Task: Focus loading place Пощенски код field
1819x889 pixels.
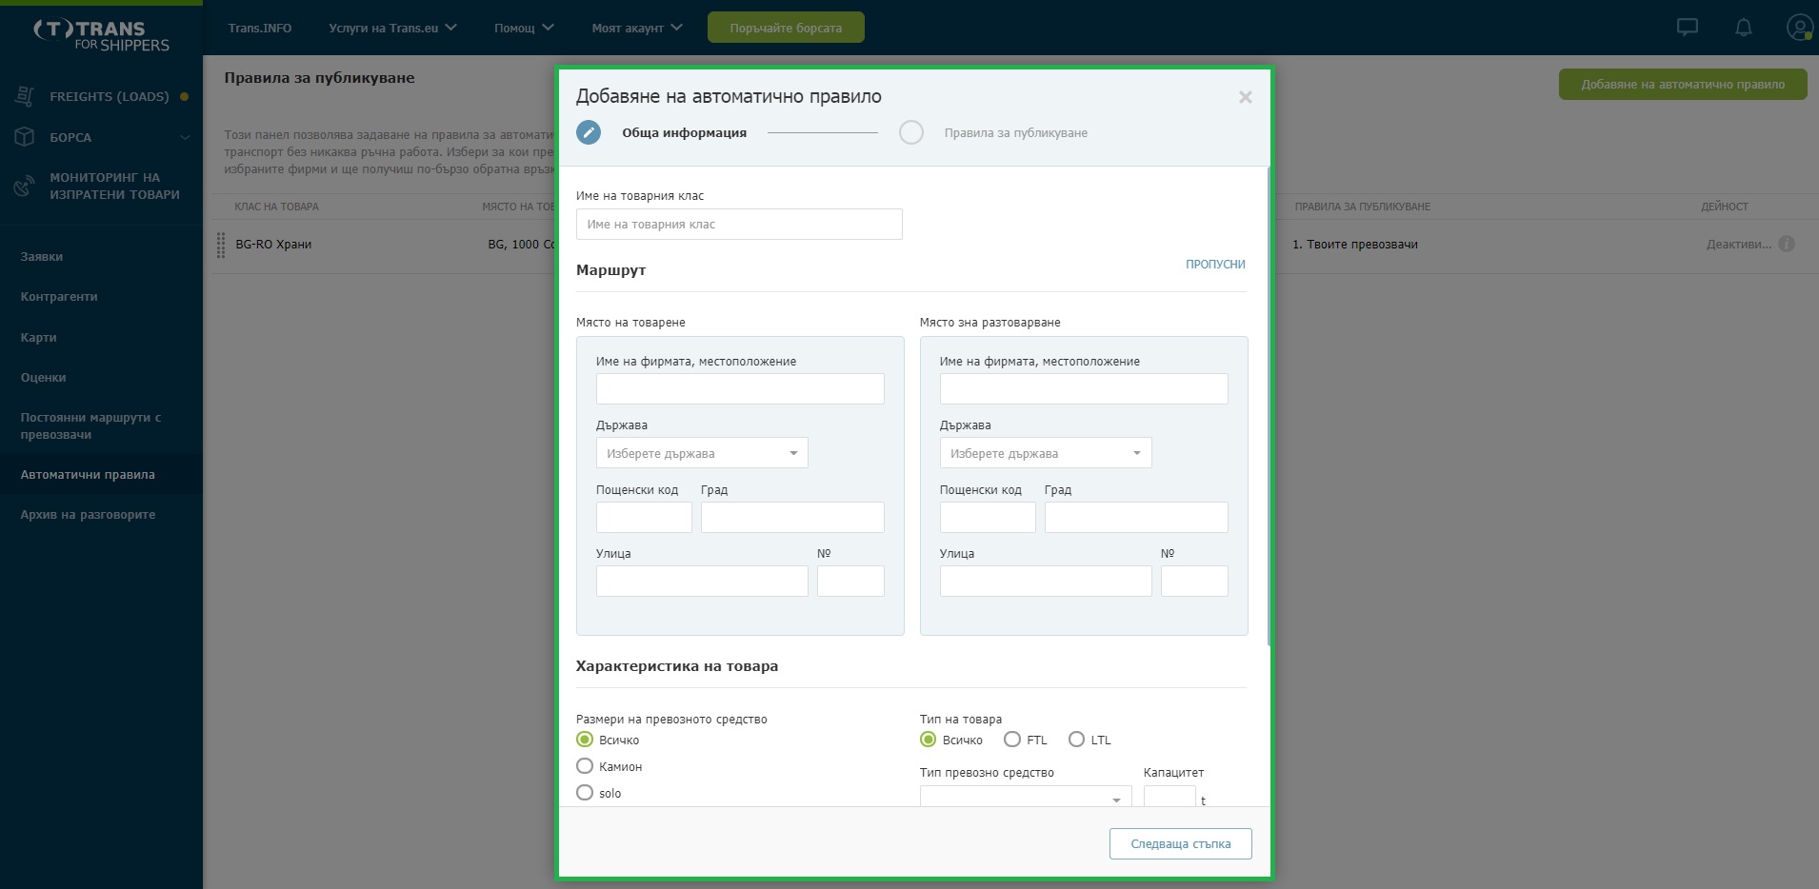Action: [x=644, y=517]
